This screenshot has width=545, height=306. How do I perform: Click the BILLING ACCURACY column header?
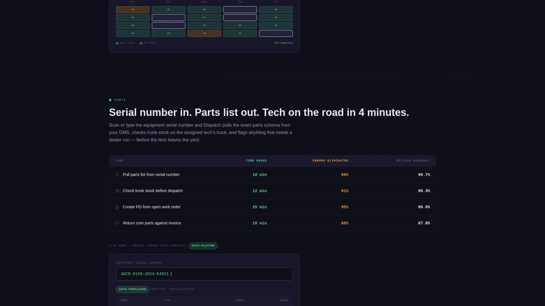pyautogui.click(x=413, y=161)
